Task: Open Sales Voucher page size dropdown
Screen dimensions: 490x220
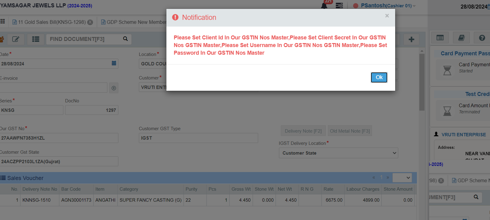Action: coord(402,178)
